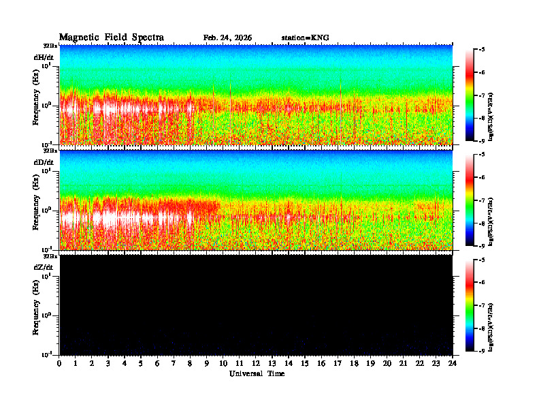Click the "Magnetic Field Spectra" title
539x417 pixels.
(x=112, y=37)
